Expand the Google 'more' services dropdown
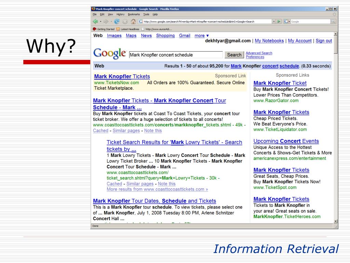The width and height of the screenshot is (350, 263). 202,36
